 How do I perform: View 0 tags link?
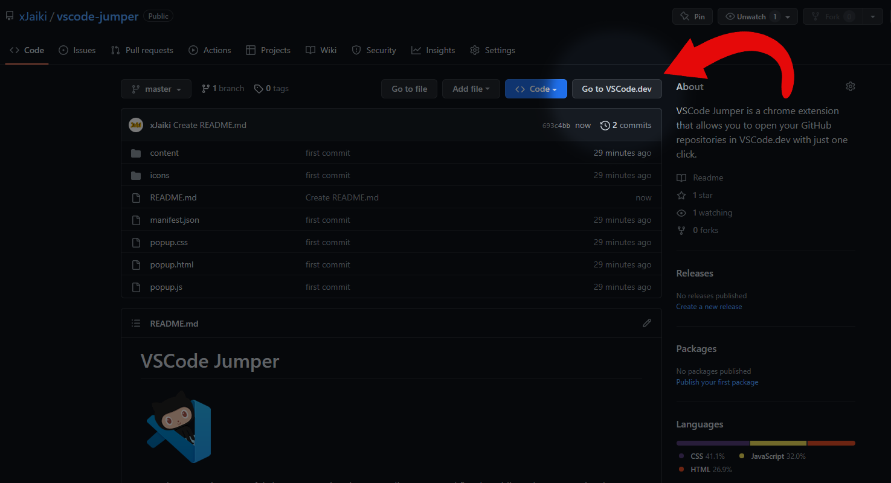click(271, 89)
